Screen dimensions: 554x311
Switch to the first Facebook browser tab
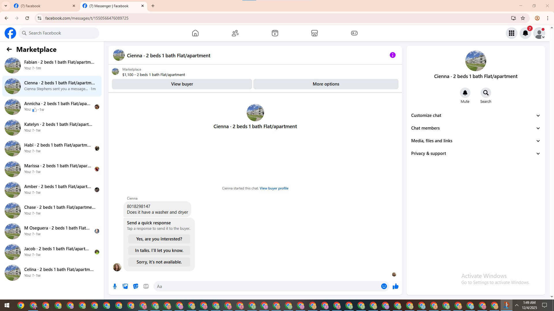(43, 6)
